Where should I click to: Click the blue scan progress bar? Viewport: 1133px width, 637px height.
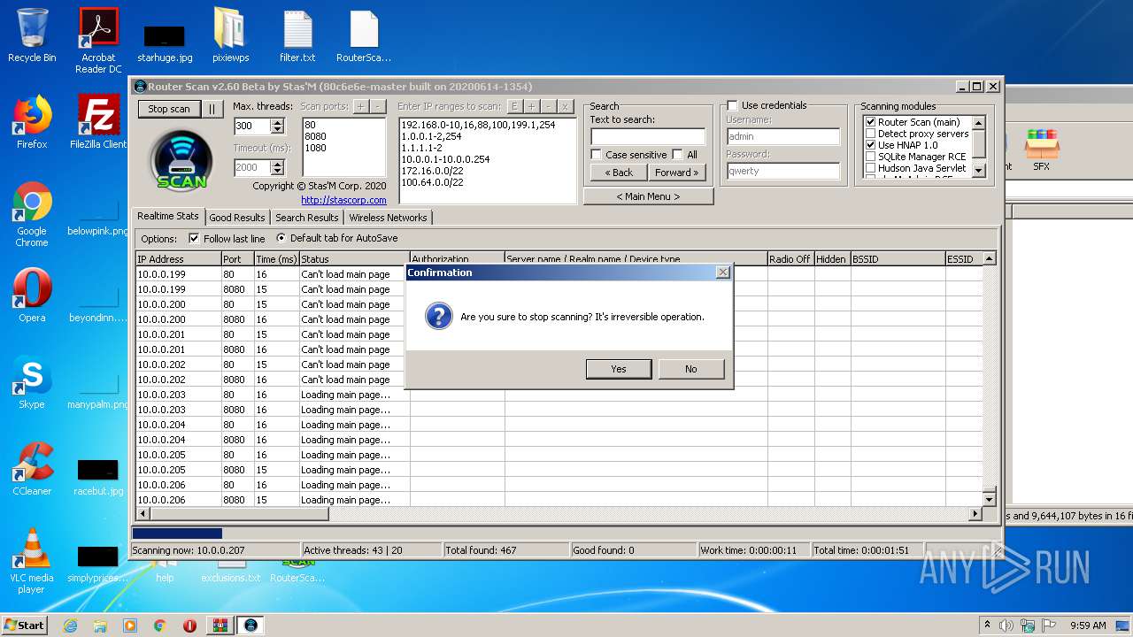click(177, 533)
